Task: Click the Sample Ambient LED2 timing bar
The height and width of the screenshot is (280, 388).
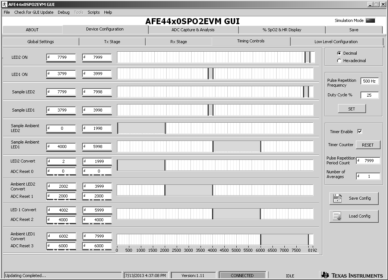Action: (215, 128)
